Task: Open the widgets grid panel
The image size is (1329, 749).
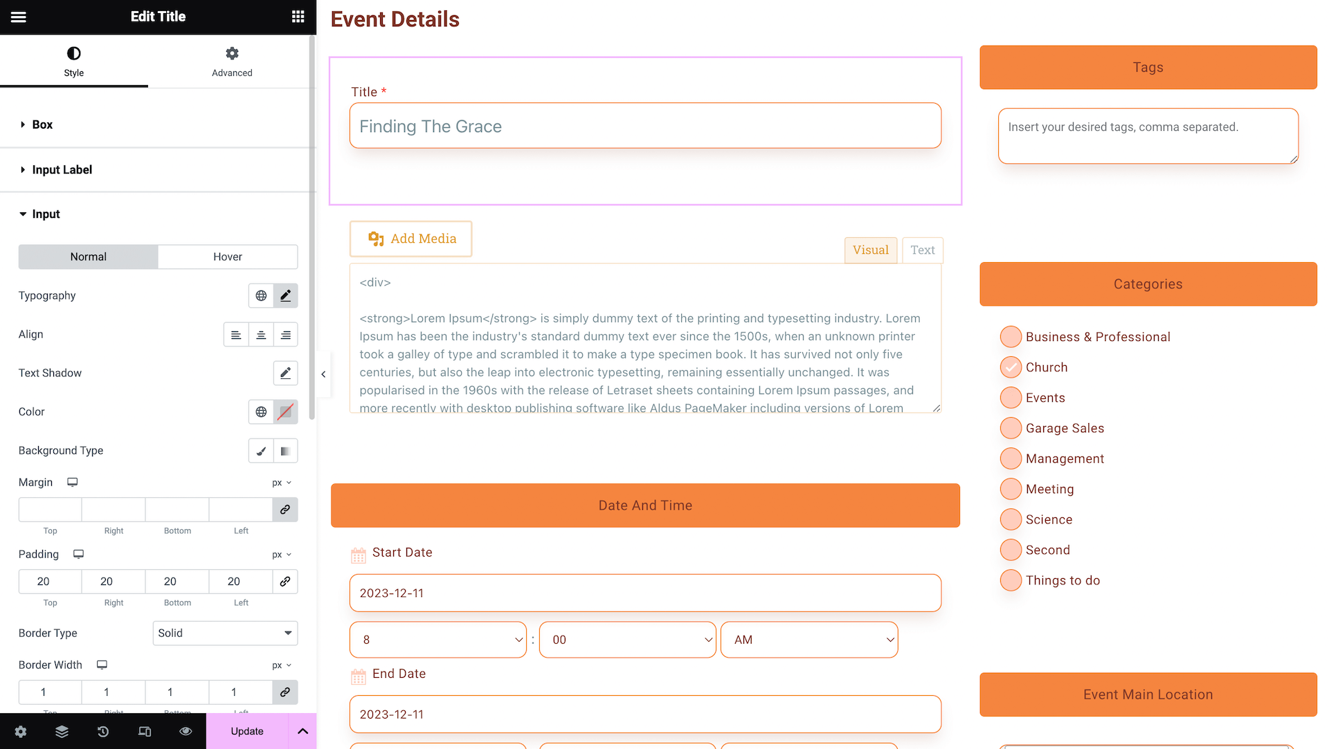Action: coord(298,17)
